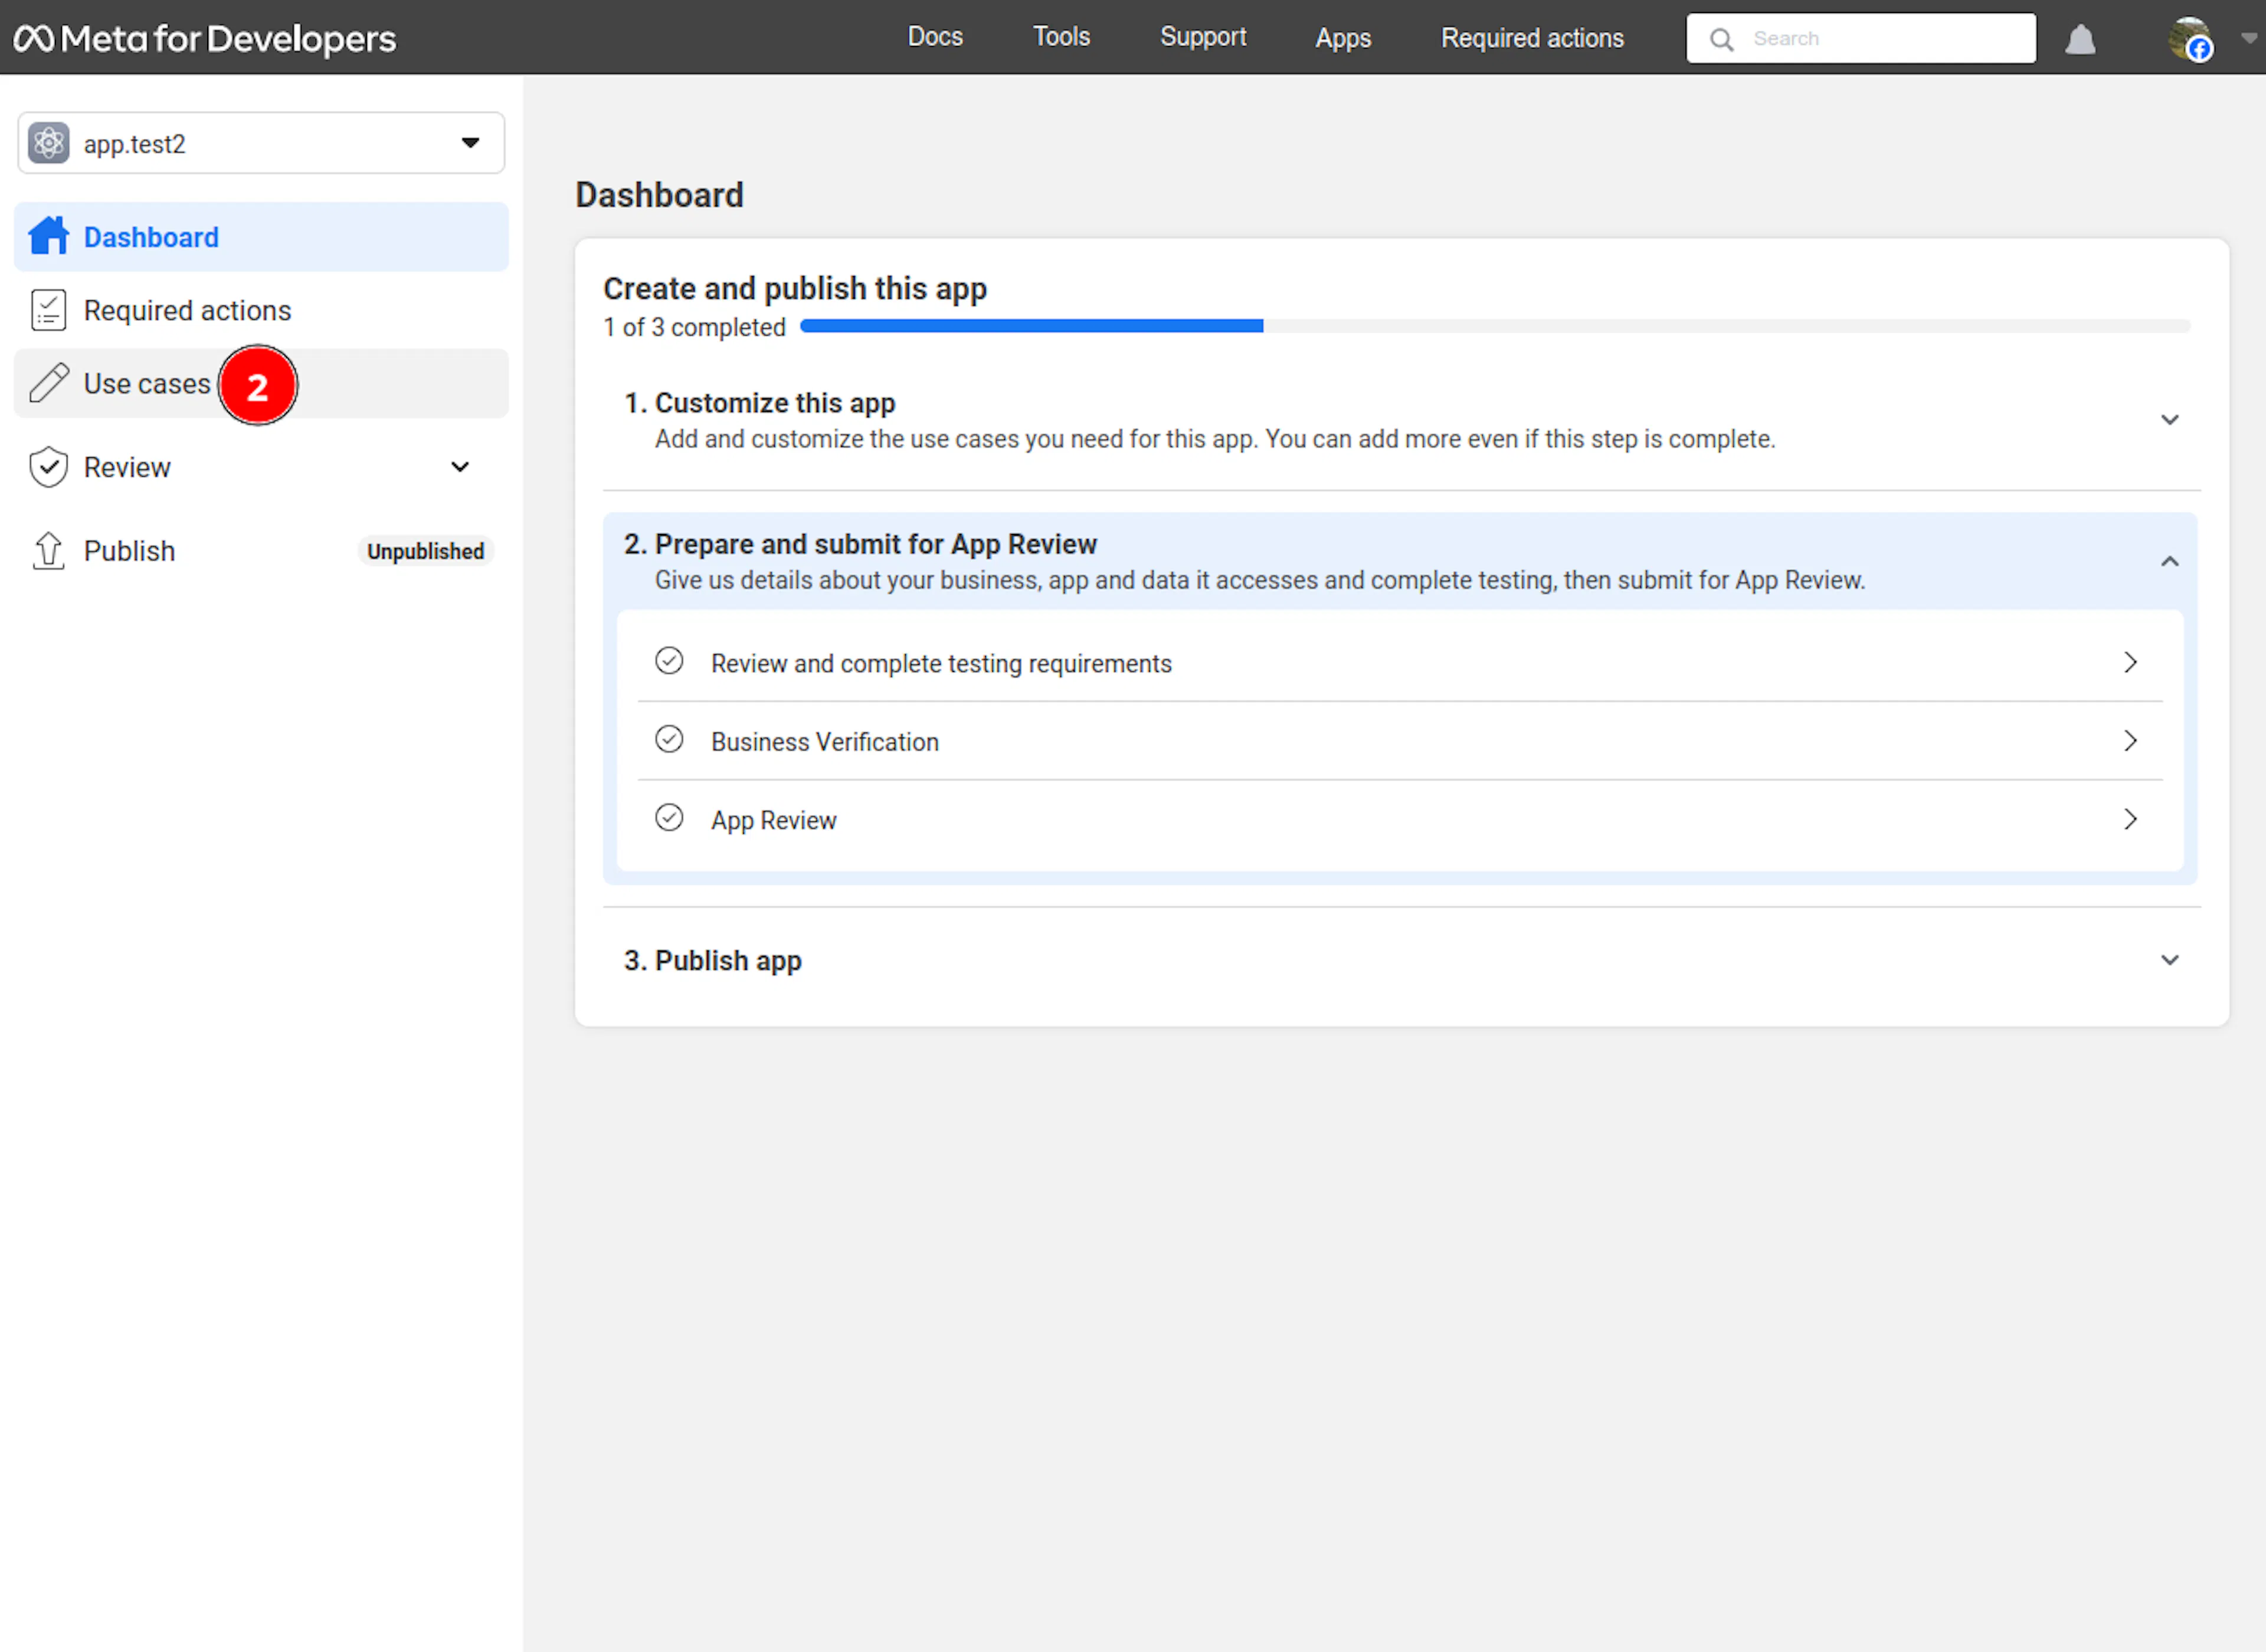Open arrow for App Review row
2266x1652 pixels.
[2131, 819]
